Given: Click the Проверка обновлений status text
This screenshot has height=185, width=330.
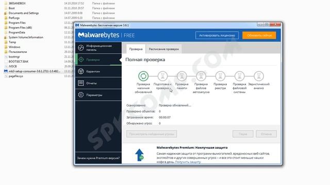Looking at the screenshot, I should (175, 105).
